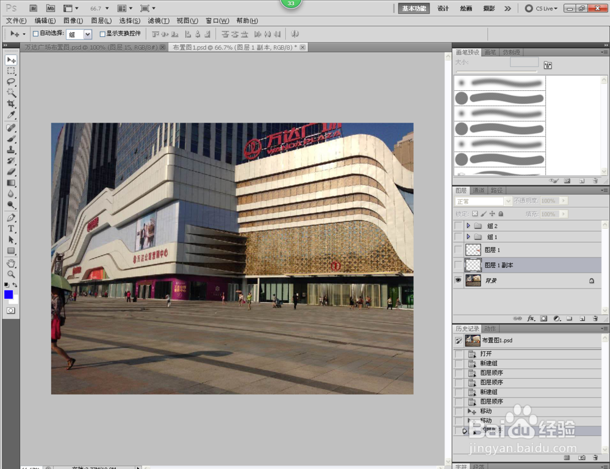Select the Blur tool

[11, 194]
